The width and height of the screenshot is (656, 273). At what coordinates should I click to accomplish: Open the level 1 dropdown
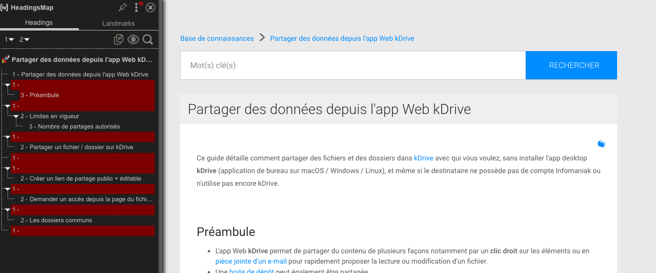[x=9, y=40]
